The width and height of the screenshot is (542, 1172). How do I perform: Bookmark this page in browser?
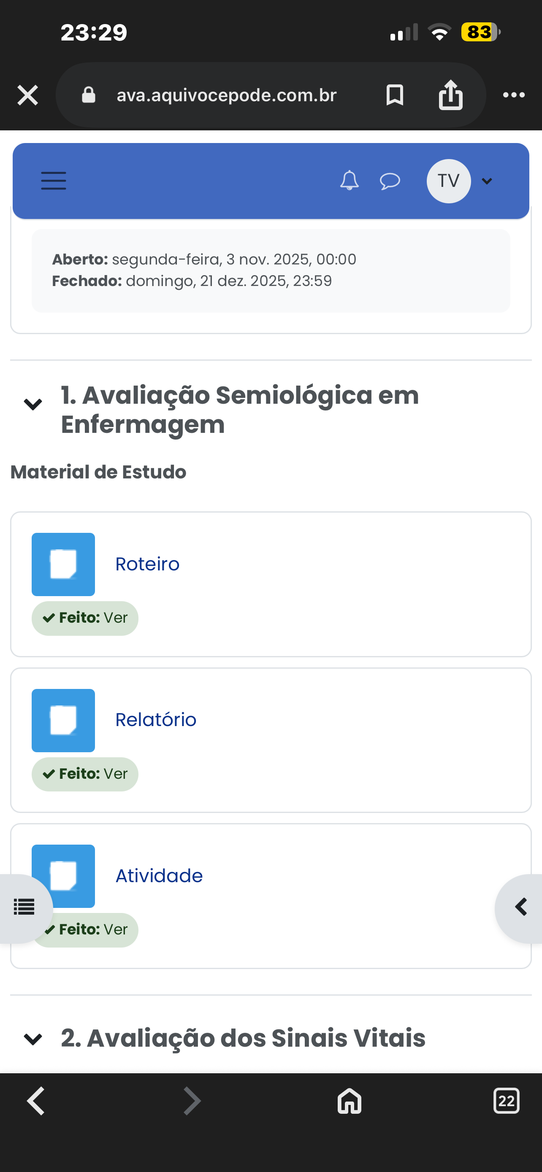(395, 95)
